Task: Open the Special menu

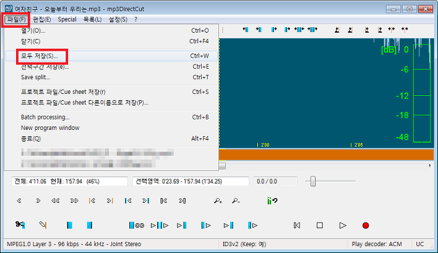Action: [67, 19]
